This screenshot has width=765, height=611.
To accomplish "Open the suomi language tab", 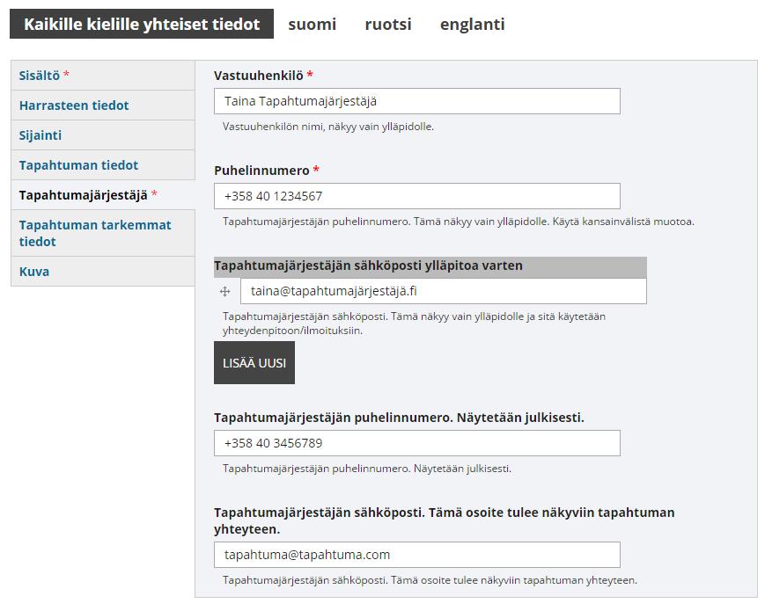I will 313,24.
